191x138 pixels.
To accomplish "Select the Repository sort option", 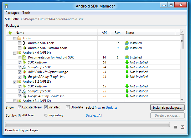I will click(x=46, y=115).
